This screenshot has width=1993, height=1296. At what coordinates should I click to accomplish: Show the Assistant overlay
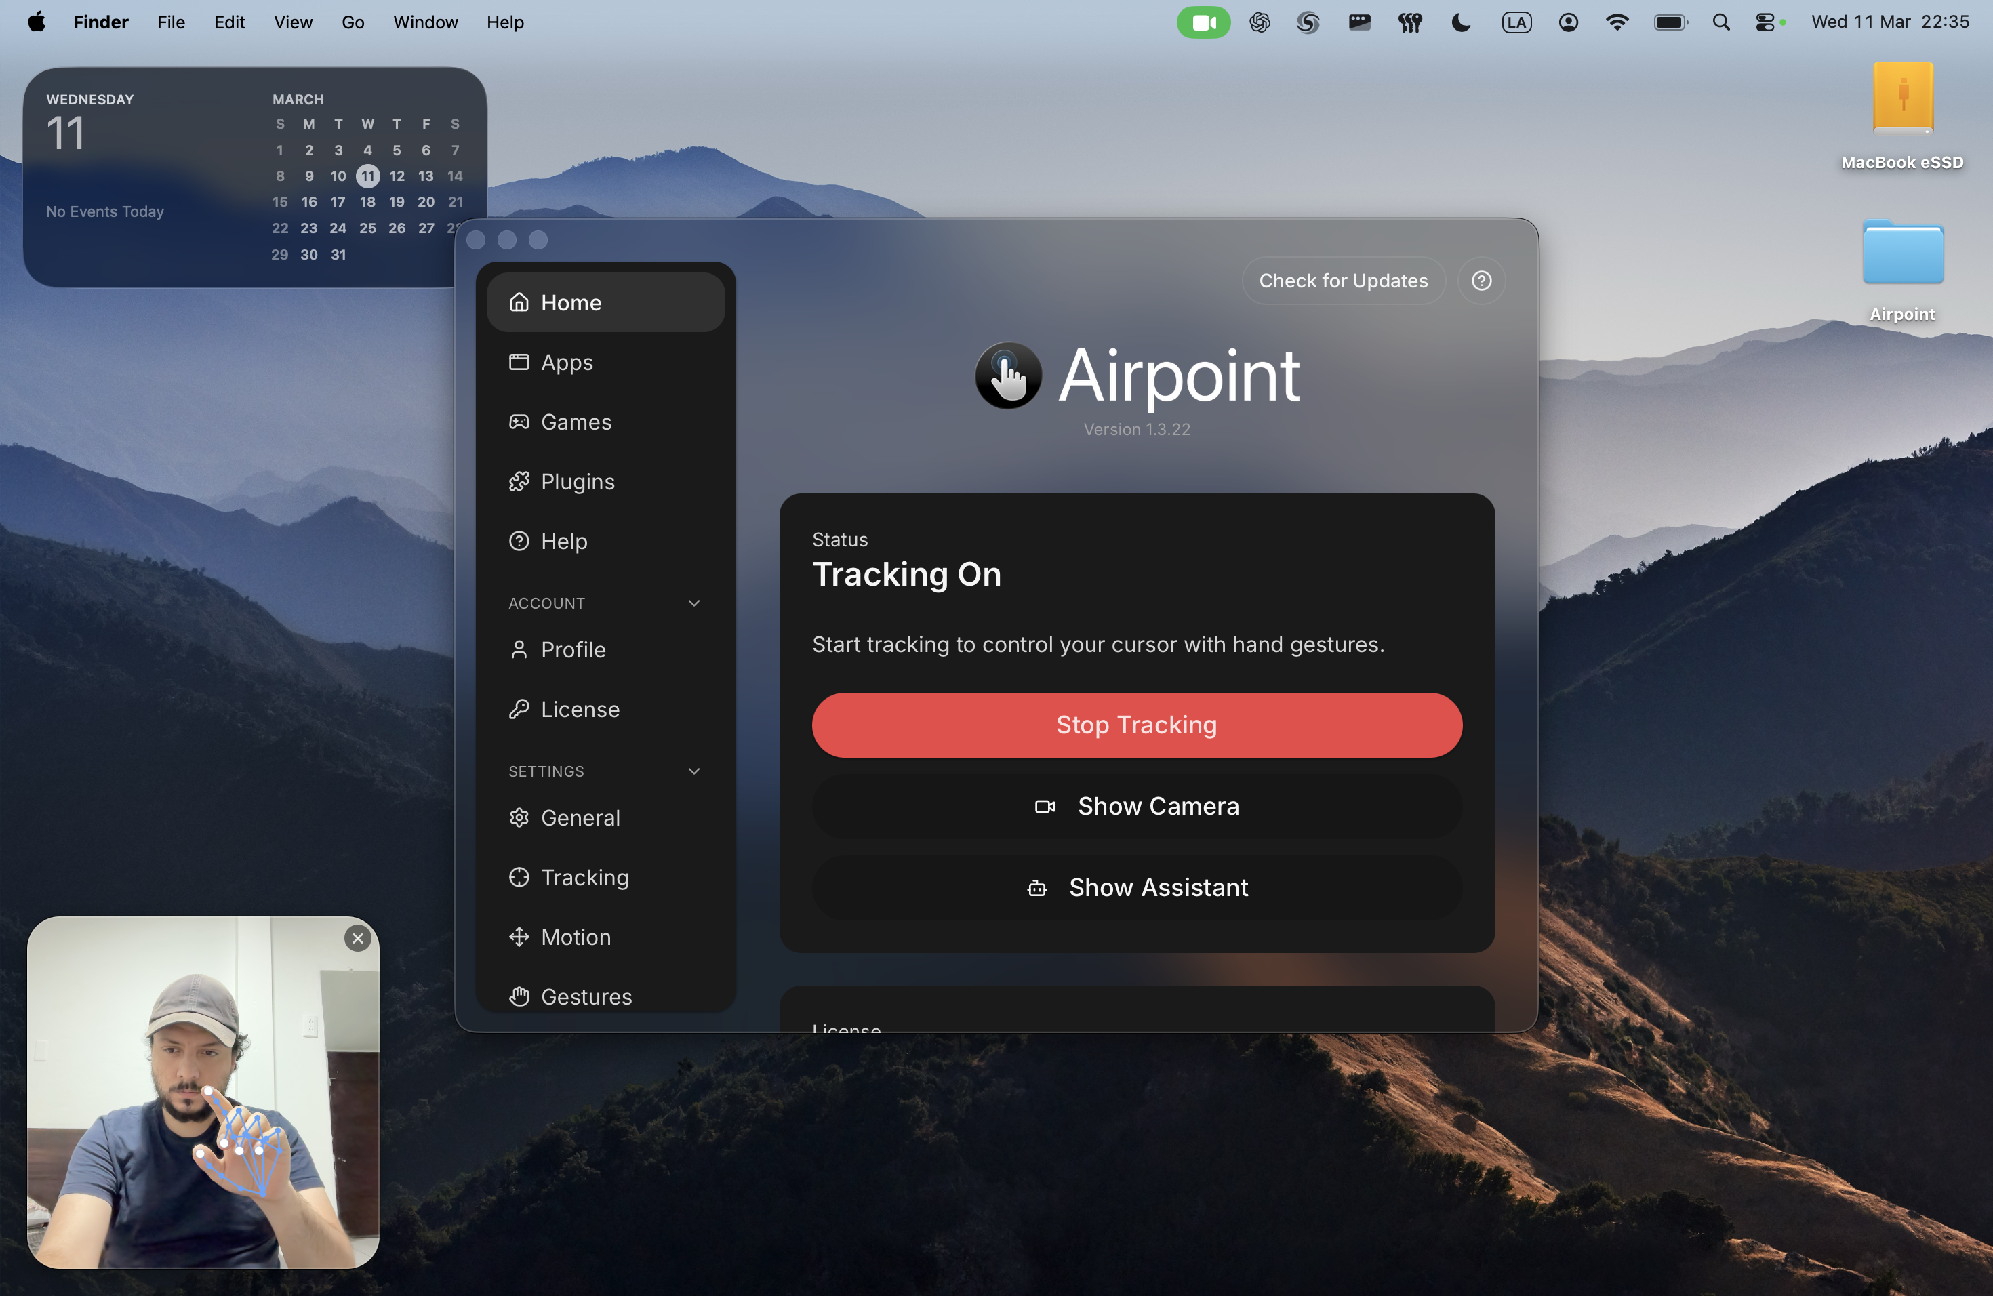(x=1136, y=887)
